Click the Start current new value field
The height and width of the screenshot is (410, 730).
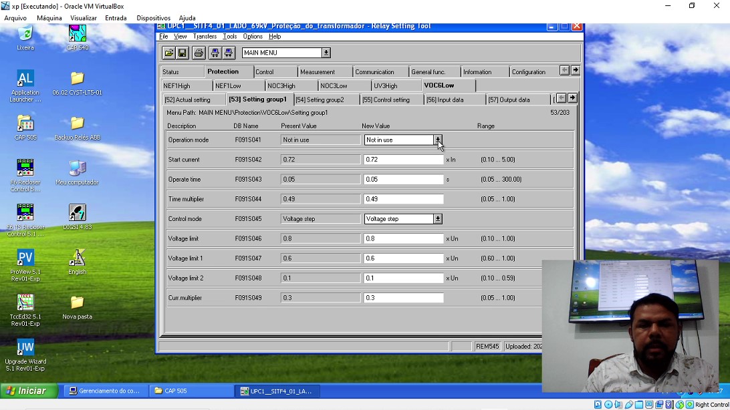pyautogui.click(x=403, y=160)
